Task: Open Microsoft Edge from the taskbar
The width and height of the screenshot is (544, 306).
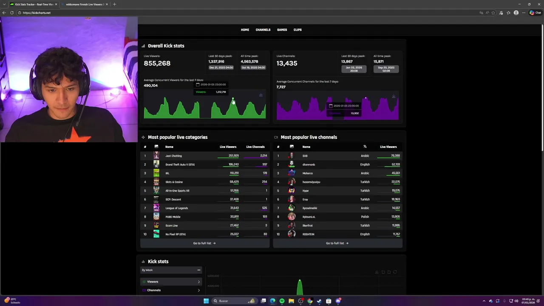Action: (272, 301)
